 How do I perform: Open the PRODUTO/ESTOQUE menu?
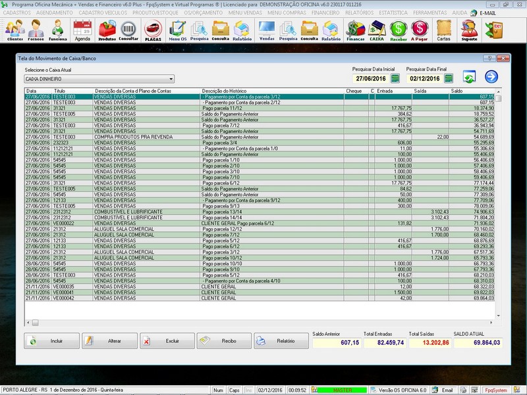coord(155,13)
